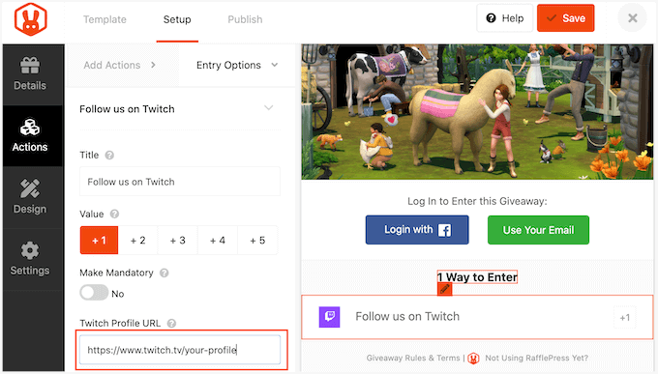Open the Help button
The width and height of the screenshot is (658, 374).
point(505,18)
